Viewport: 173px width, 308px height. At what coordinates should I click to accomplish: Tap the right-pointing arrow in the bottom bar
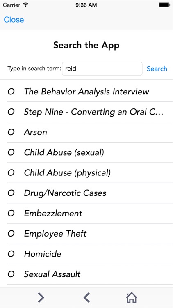click(41, 298)
